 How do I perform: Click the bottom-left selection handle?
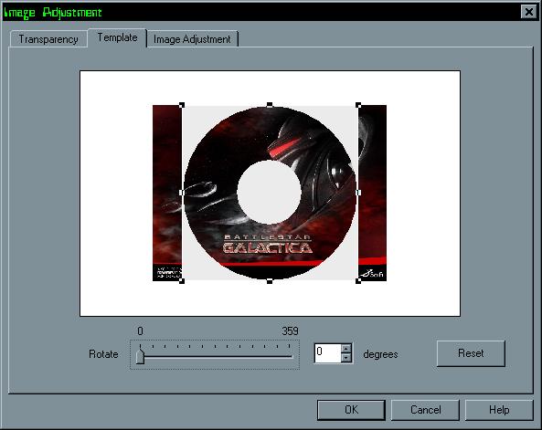[x=182, y=281]
